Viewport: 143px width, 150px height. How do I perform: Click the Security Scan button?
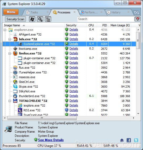click(15, 19)
